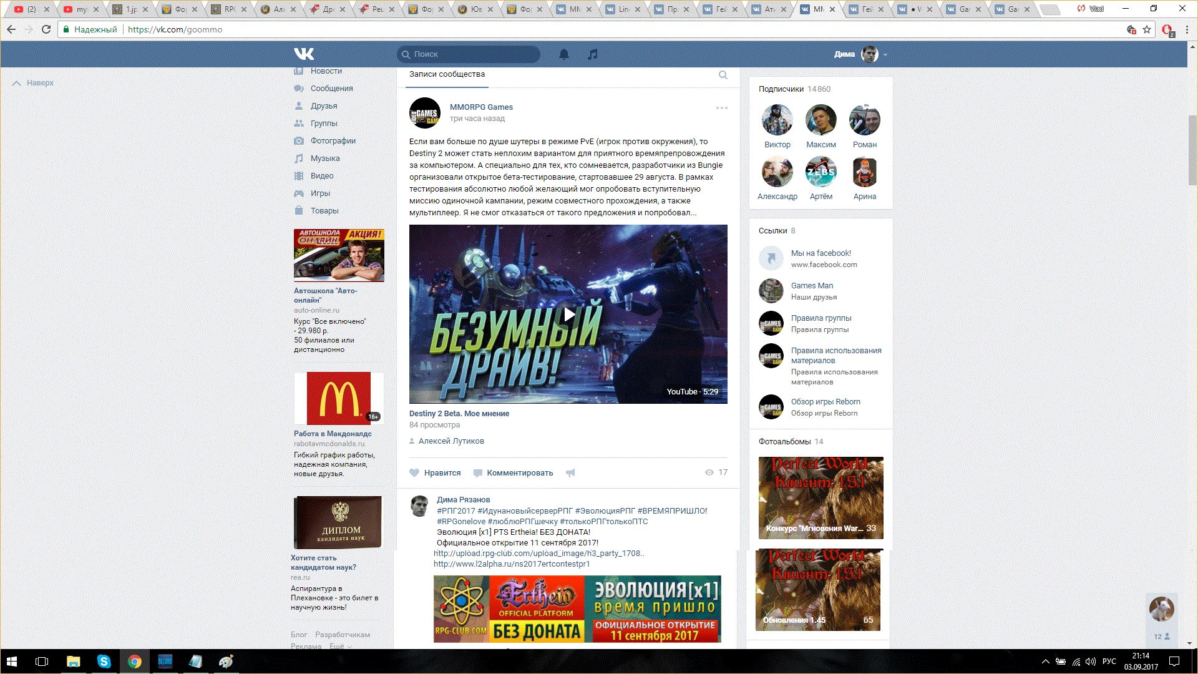Image resolution: width=1198 pixels, height=674 pixels.
Task: Open subscriber Александр's avatar
Action: pos(777,172)
